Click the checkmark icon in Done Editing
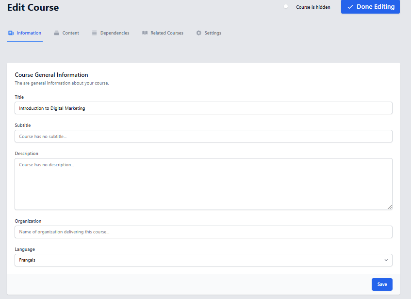Screen dimensions: 411x299 coord(350,7)
